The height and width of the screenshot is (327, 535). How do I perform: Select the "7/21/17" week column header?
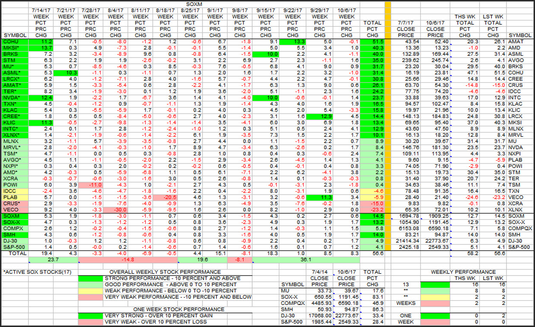coord(66,10)
